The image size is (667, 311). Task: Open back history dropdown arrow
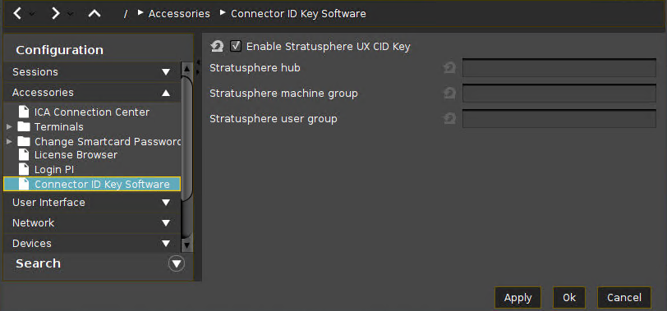point(32,15)
